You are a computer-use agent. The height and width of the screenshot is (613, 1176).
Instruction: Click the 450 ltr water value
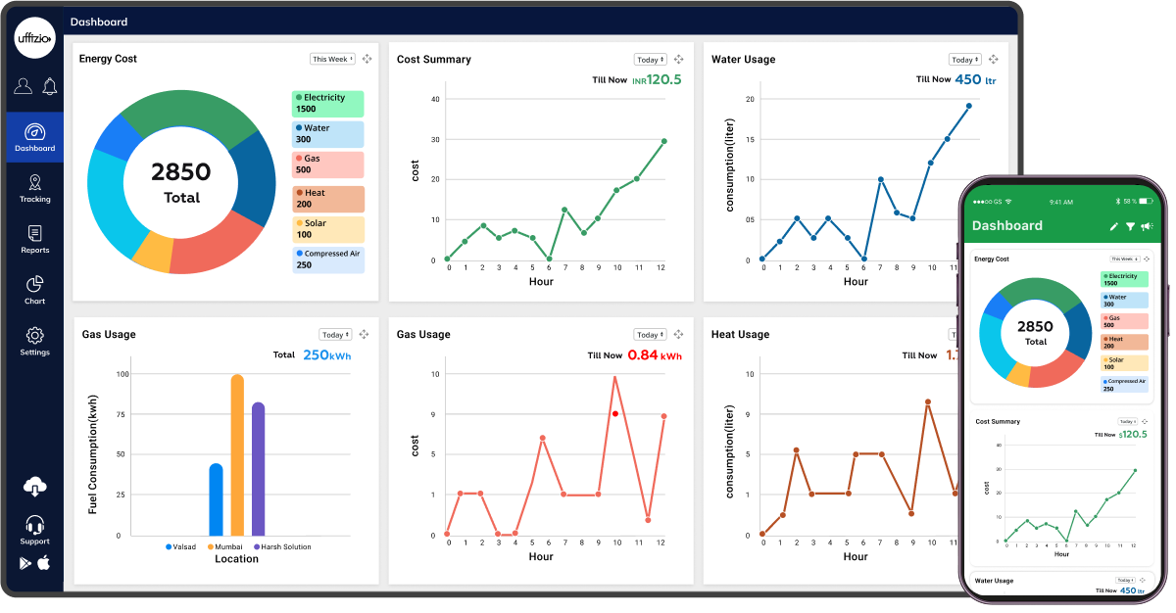pos(975,79)
